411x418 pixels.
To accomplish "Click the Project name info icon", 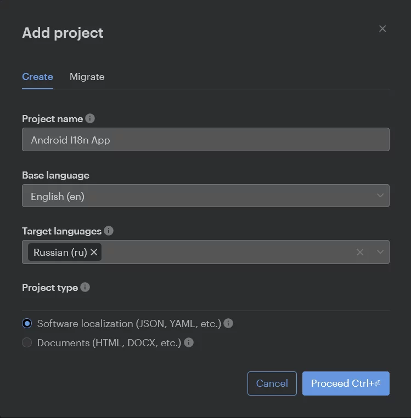I will tap(90, 118).
